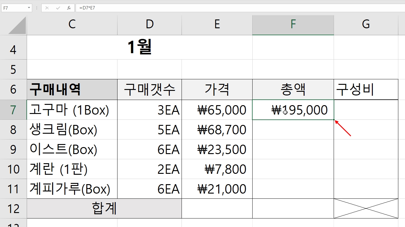405x227 pixels.
Task: Select the 구성비 header cell
Action: (366, 89)
